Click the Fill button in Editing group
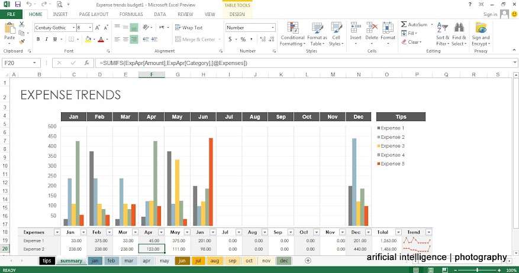 tap(409, 33)
